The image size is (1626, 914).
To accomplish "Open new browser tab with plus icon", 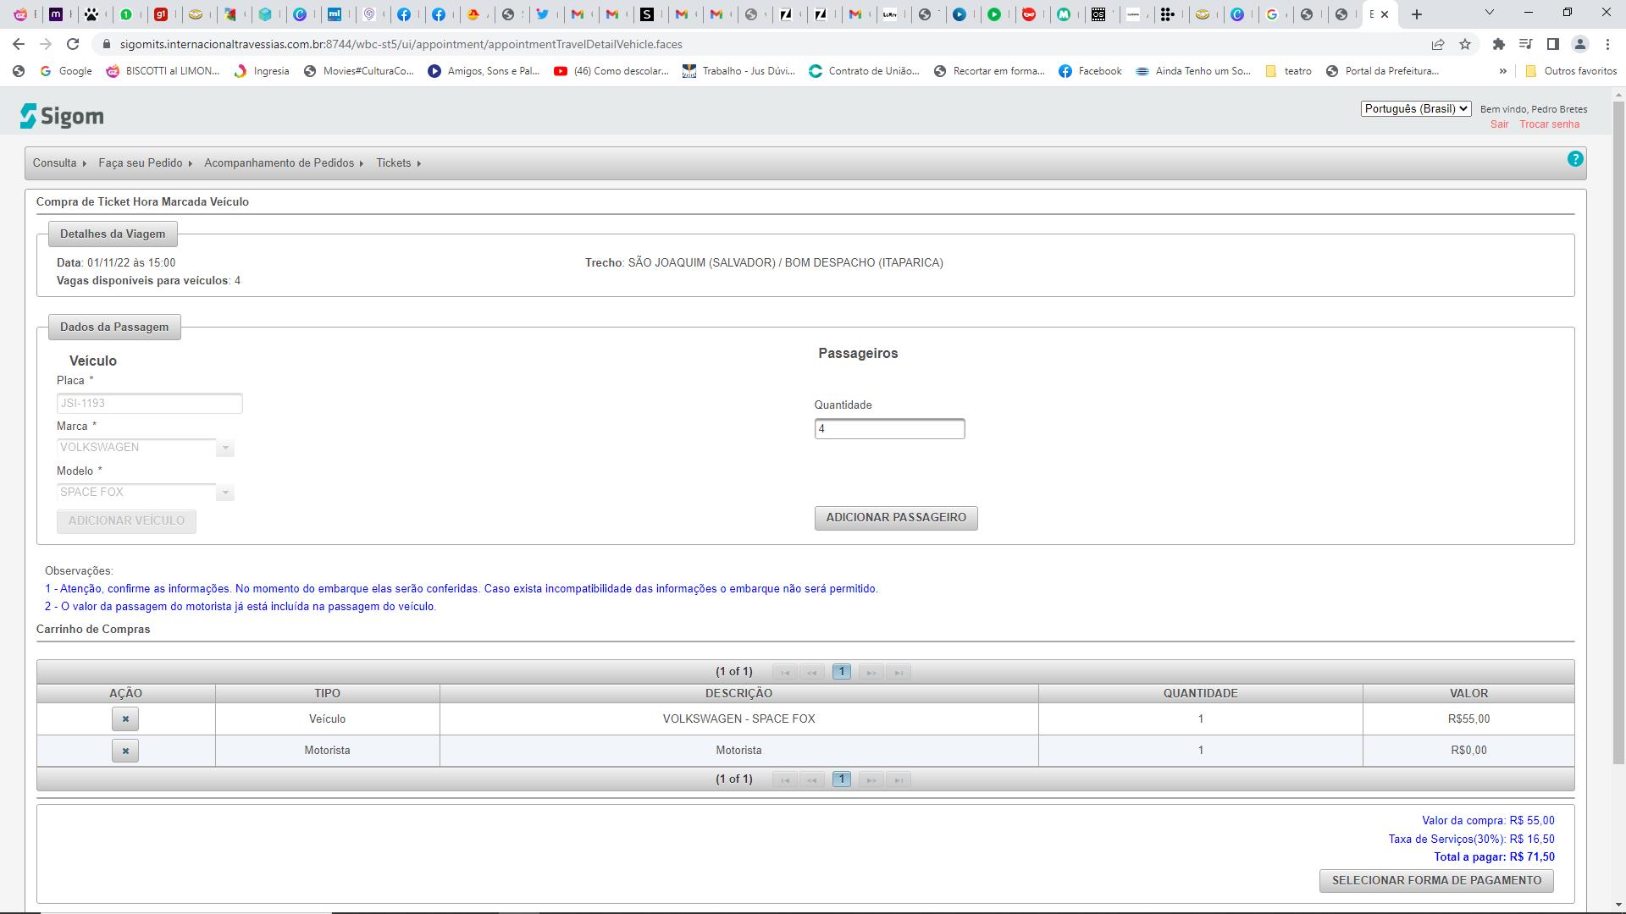I will (1417, 14).
